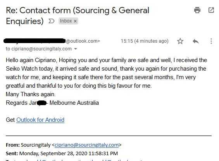
Task: Open the three-dot More options menu
Action: 211,41
